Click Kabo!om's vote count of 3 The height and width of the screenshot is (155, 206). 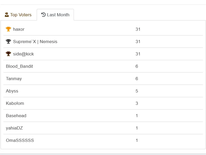point(137,104)
